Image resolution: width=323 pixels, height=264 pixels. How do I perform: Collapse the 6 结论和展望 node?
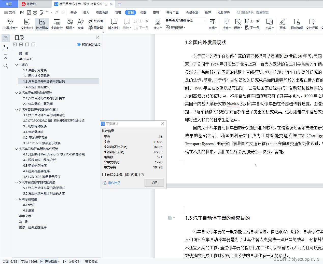coord(17,199)
